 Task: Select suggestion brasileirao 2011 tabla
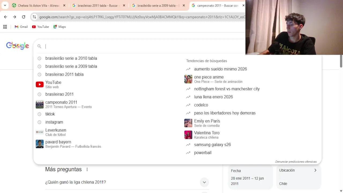point(64,74)
